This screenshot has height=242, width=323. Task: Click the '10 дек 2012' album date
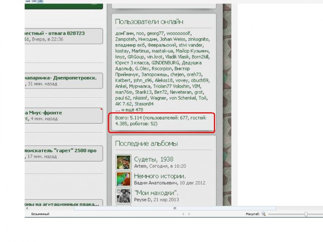pyautogui.click(x=192, y=183)
